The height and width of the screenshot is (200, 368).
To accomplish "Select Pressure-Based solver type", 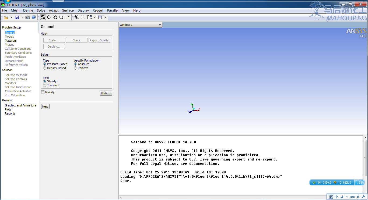I will [x=55, y=64].
